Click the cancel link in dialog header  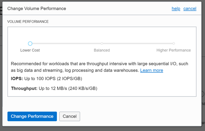[190, 9]
